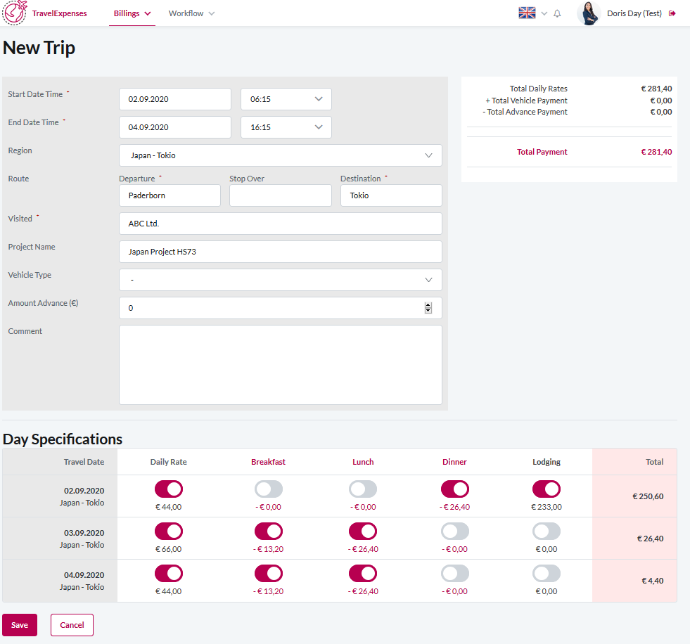Expand the start time 06:15 dropdown
Viewport: 690px width, 644px height.
(x=286, y=99)
